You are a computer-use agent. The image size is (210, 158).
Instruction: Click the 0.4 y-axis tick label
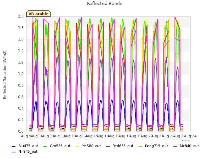tap(21, 108)
